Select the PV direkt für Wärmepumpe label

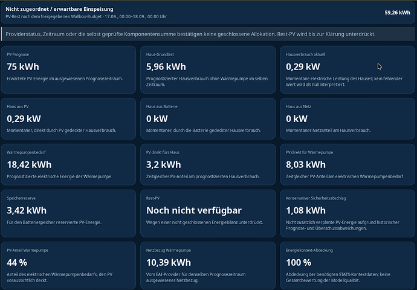(x=309, y=152)
